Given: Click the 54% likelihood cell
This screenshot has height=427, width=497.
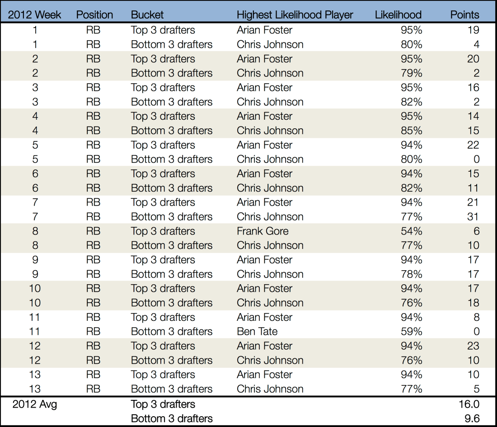Looking at the screenshot, I should point(411,231).
